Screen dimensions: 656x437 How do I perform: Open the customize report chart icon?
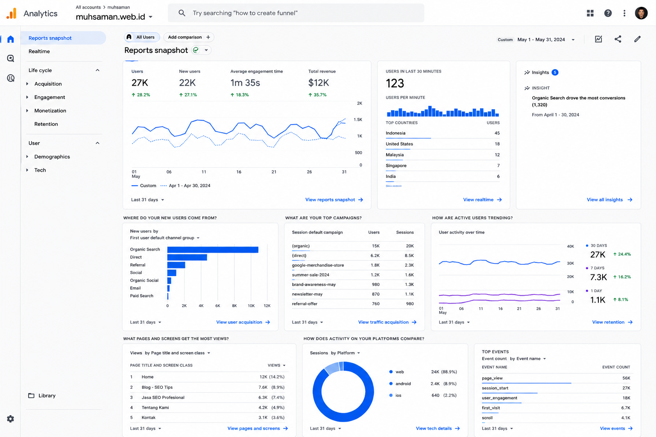[x=598, y=39]
